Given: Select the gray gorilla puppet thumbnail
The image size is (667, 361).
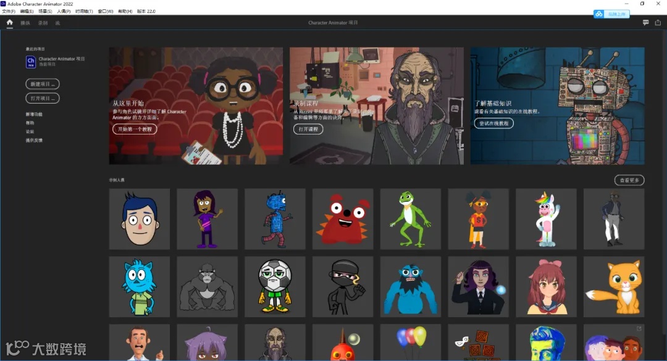Looking at the screenshot, I should (207, 286).
